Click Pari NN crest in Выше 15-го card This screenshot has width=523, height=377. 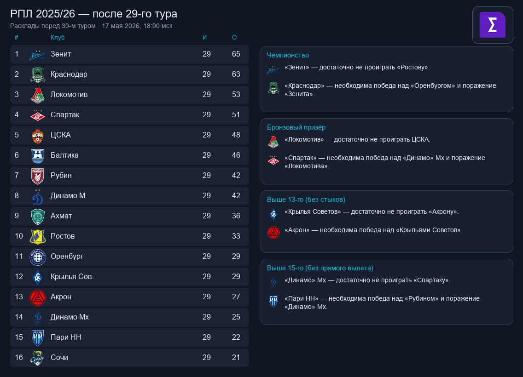[x=273, y=301]
